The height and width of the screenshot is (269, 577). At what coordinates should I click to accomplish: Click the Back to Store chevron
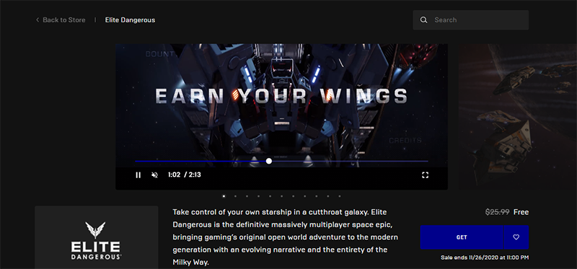[x=38, y=20]
